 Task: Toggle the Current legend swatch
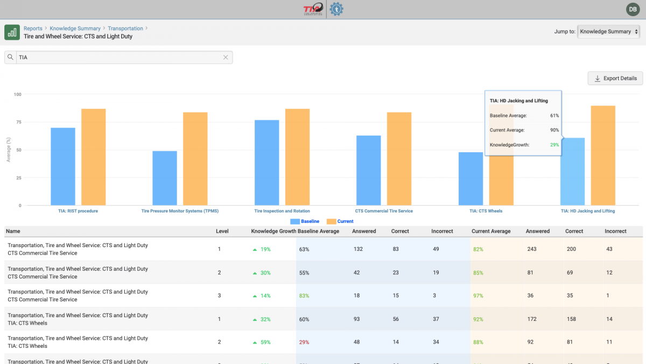pos(331,221)
